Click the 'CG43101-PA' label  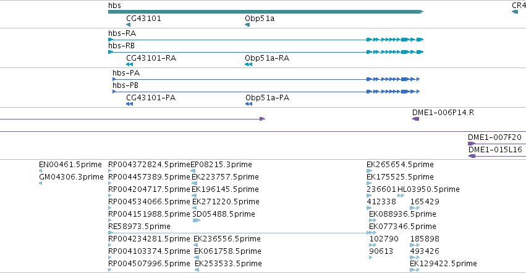[x=151, y=98]
